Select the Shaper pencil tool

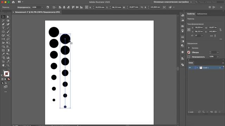tap(3, 35)
